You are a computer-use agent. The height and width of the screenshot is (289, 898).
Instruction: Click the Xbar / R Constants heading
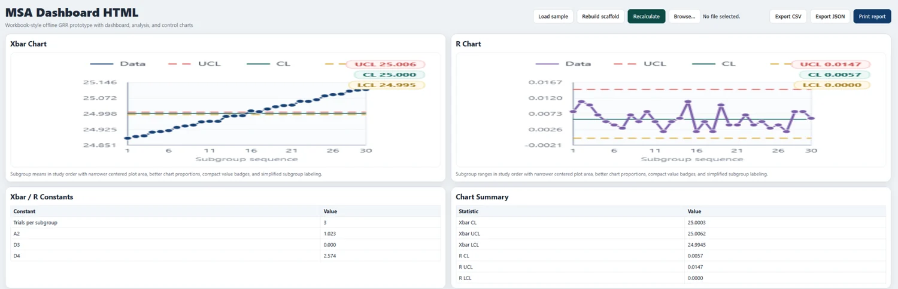pyautogui.click(x=42, y=197)
